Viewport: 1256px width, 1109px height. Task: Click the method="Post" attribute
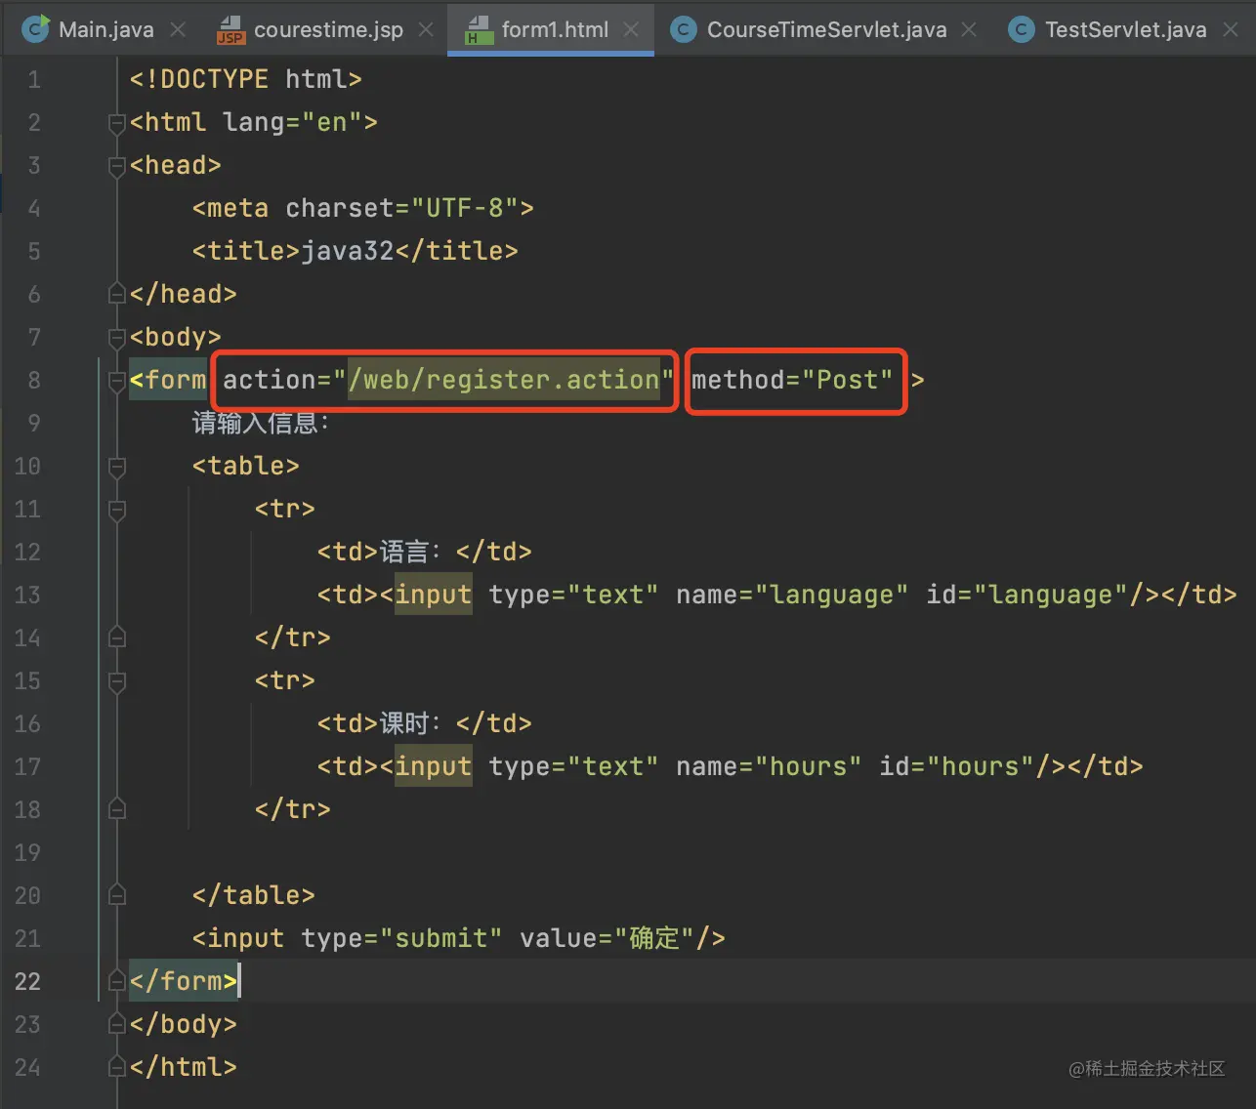click(792, 380)
